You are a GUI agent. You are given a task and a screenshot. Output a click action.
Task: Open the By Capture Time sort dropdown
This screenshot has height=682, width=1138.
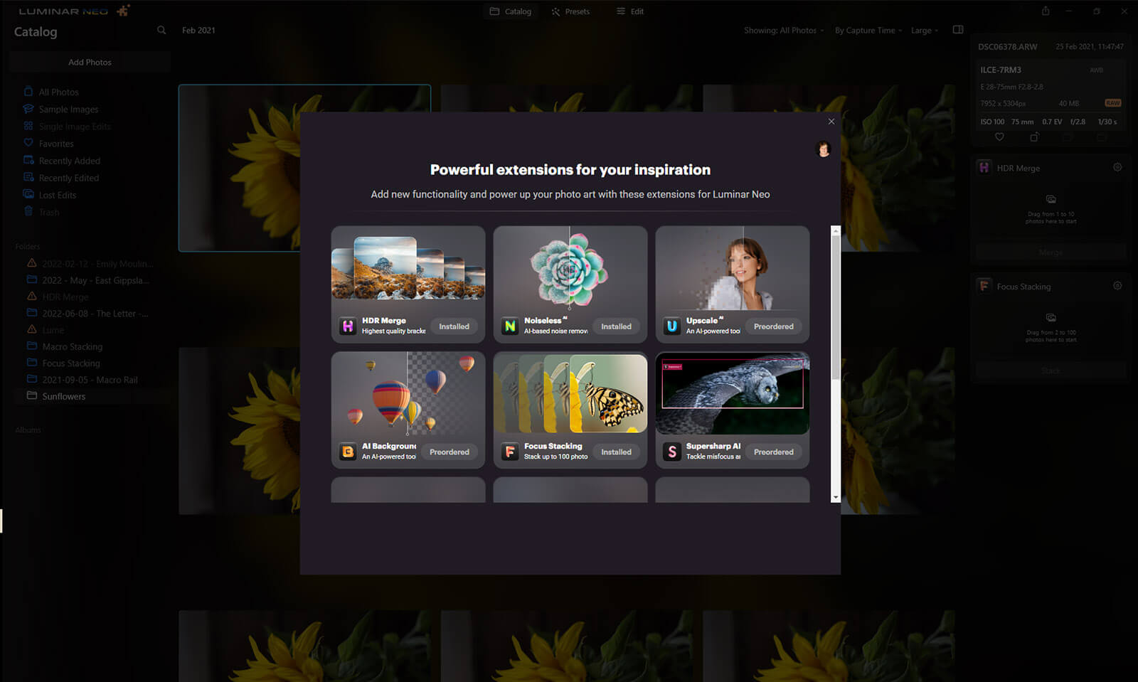tap(868, 31)
